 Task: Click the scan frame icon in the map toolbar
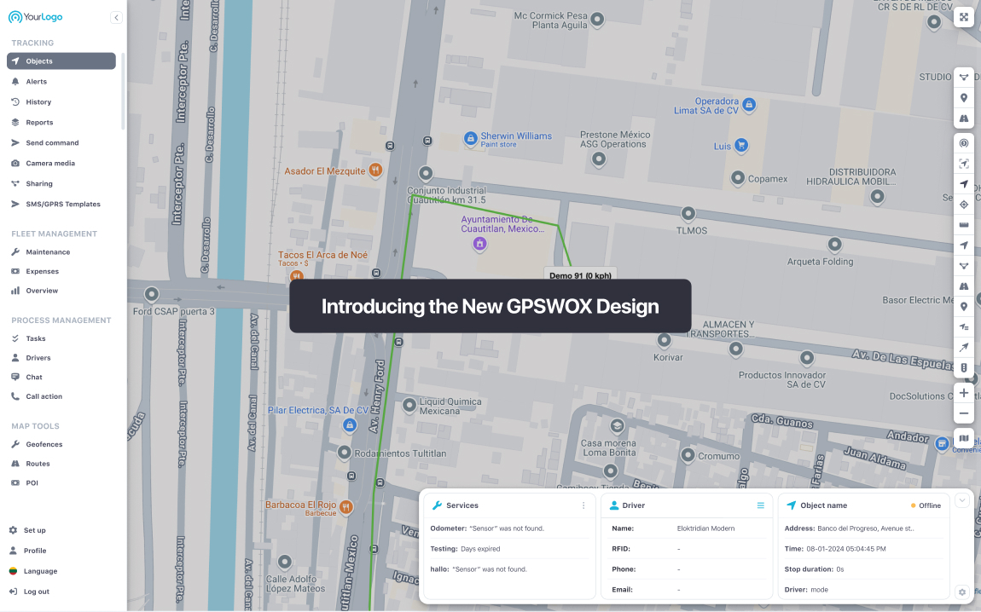964,164
